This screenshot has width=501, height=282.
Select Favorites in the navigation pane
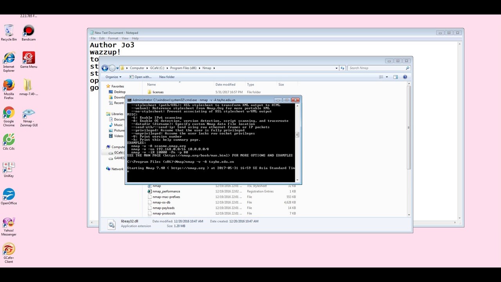coord(117,87)
